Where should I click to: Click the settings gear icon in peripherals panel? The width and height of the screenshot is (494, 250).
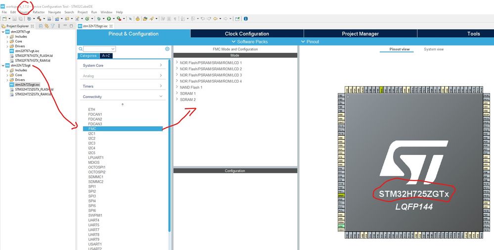pos(167,49)
